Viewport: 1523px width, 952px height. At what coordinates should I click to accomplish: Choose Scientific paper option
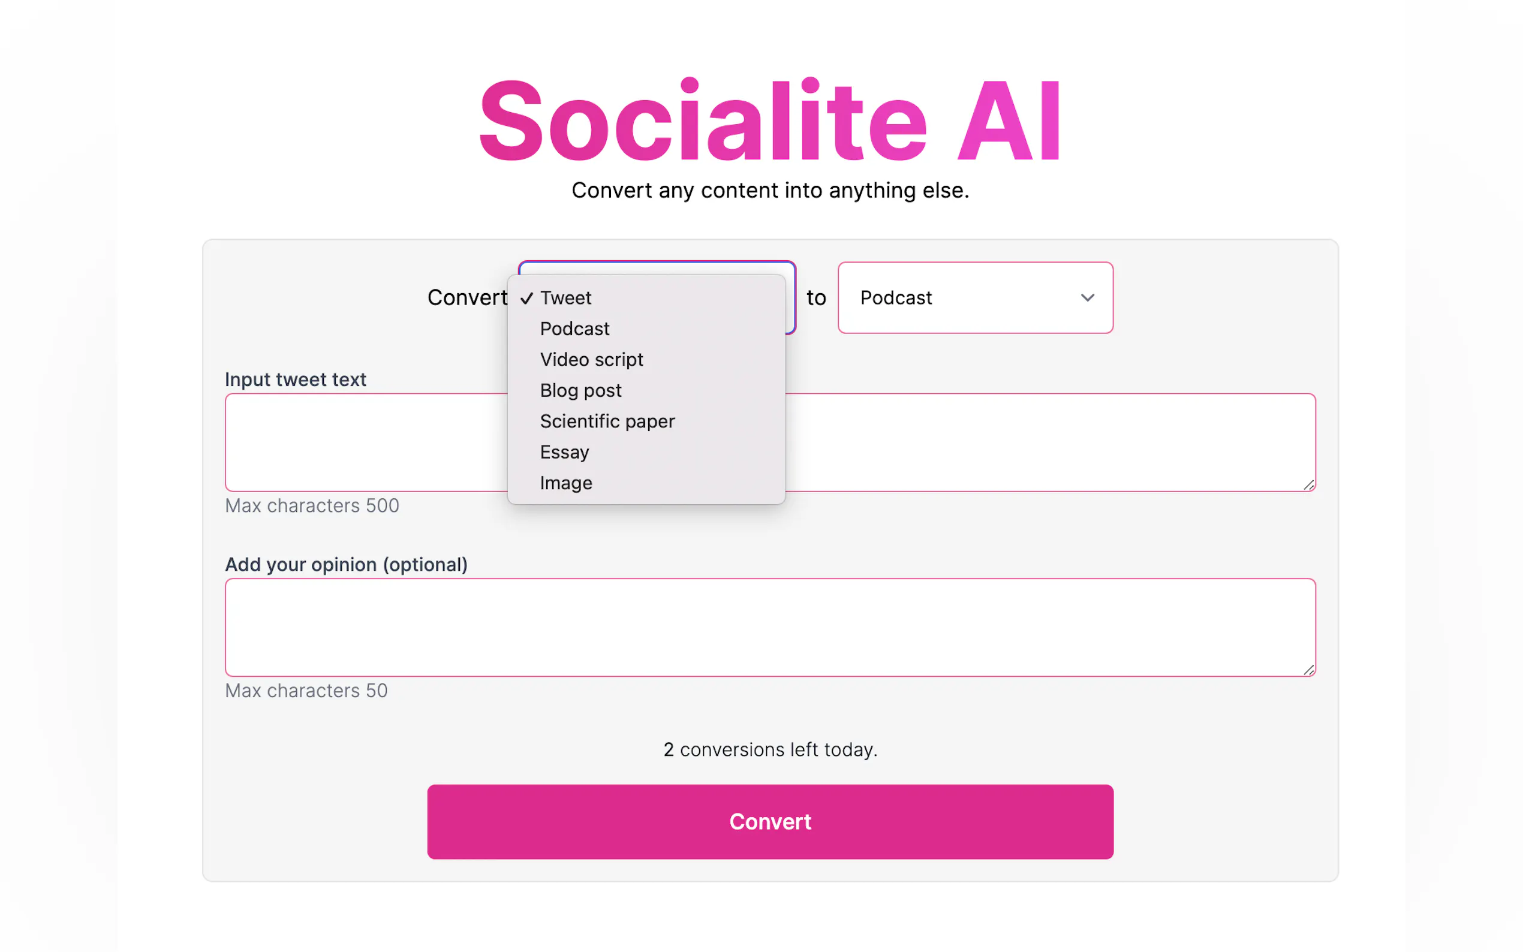click(x=607, y=421)
